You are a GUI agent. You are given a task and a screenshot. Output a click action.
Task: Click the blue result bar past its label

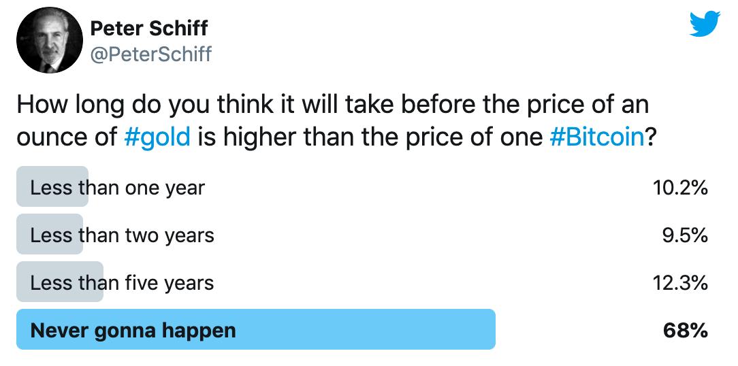pos(367,329)
